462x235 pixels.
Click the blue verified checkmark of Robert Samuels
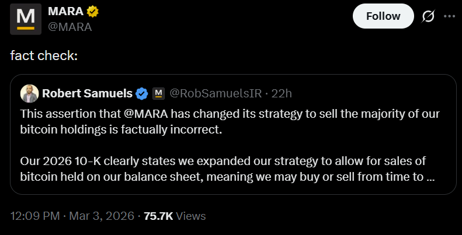point(141,93)
